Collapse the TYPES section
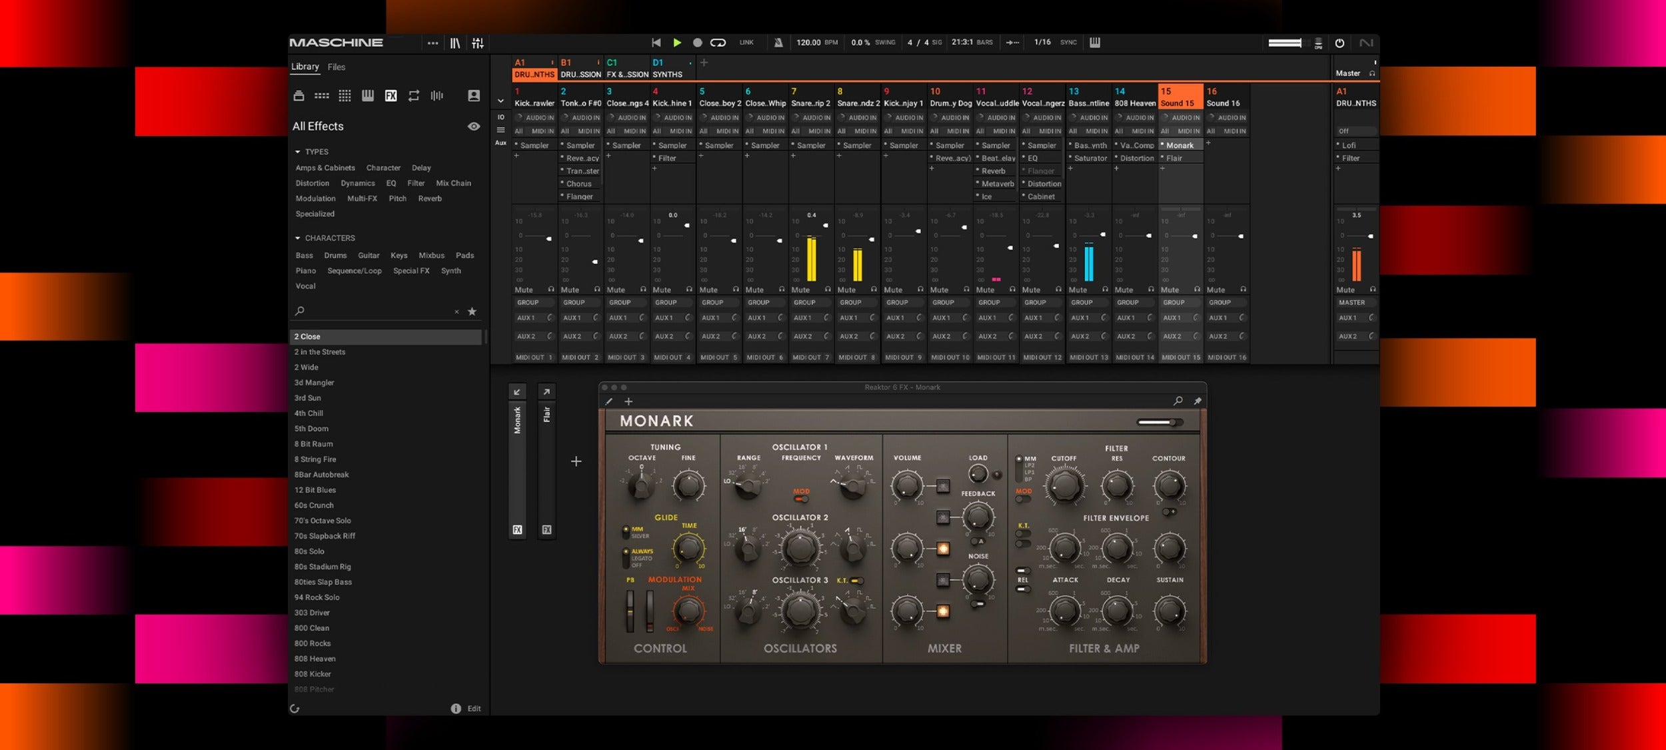Viewport: 1666px width, 750px height. [298, 152]
